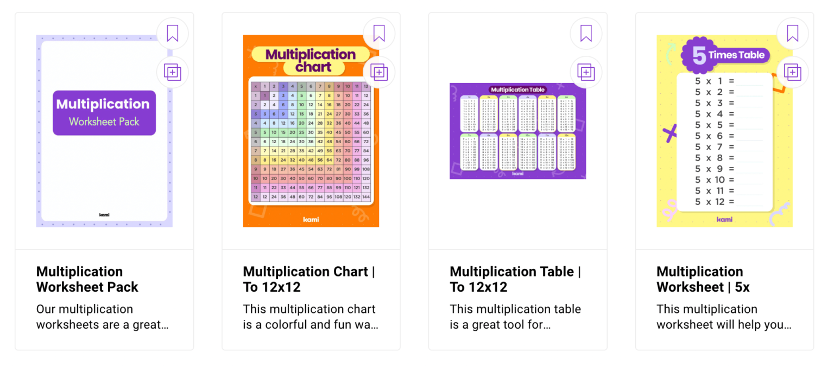Click the bookmark icon on the 5 Times Table card
The image size is (834, 366).
(793, 33)
